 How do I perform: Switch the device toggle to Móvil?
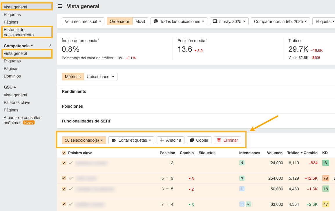click(140, 21)
